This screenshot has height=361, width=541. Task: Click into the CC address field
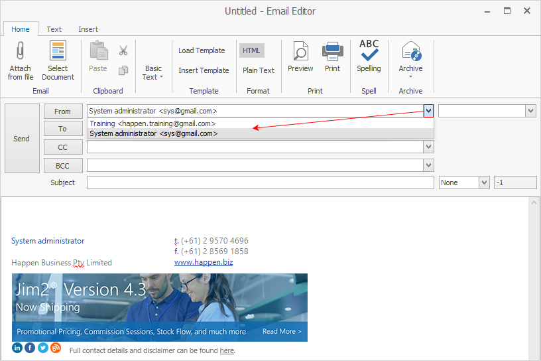255,147
